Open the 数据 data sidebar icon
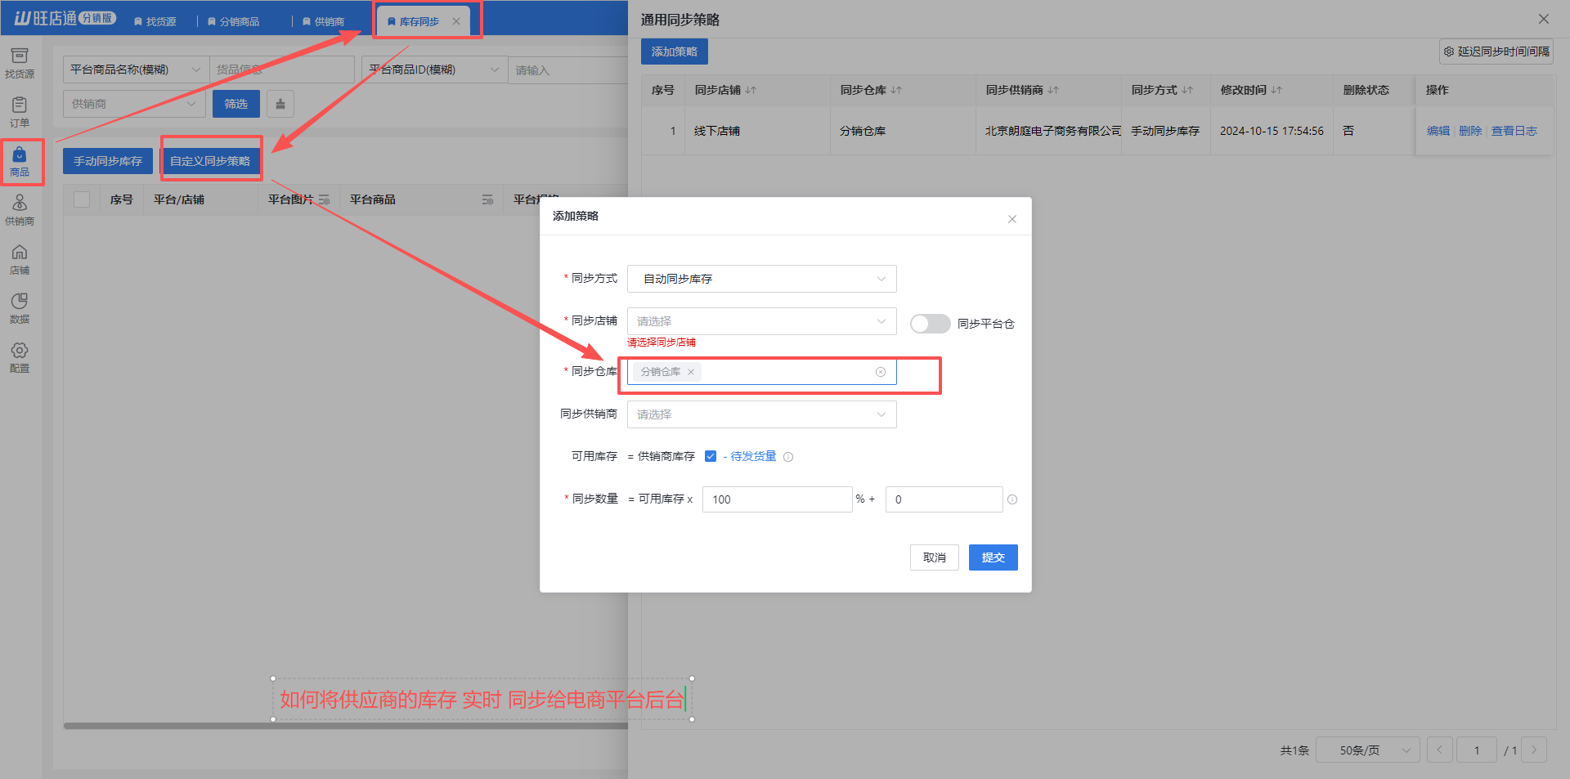The image size is (1570, 779). pyautogui.click(x=20, y=308)
